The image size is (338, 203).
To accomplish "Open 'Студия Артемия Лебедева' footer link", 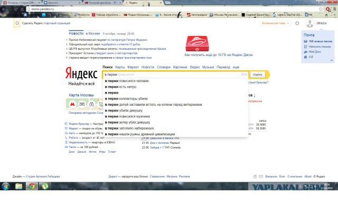I will [43, 177].
